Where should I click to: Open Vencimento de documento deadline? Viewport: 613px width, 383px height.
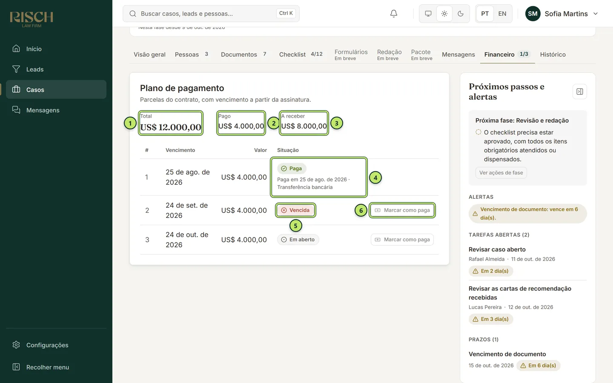[507, 354]
